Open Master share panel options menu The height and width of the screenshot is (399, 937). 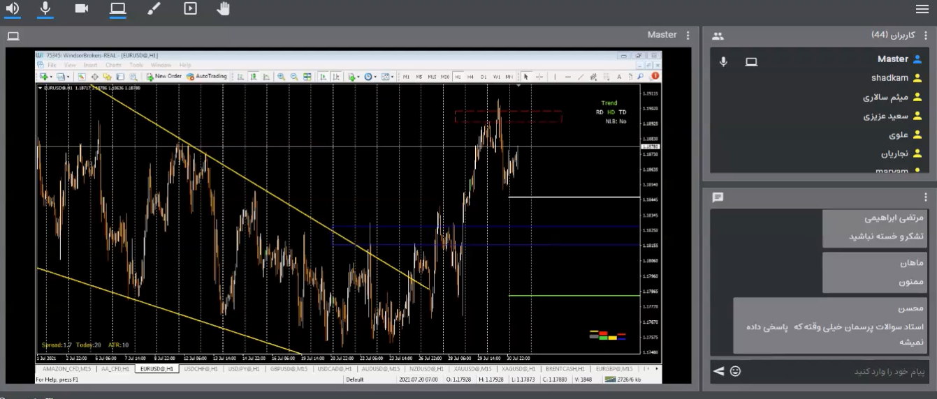click(x=688, y=36)
